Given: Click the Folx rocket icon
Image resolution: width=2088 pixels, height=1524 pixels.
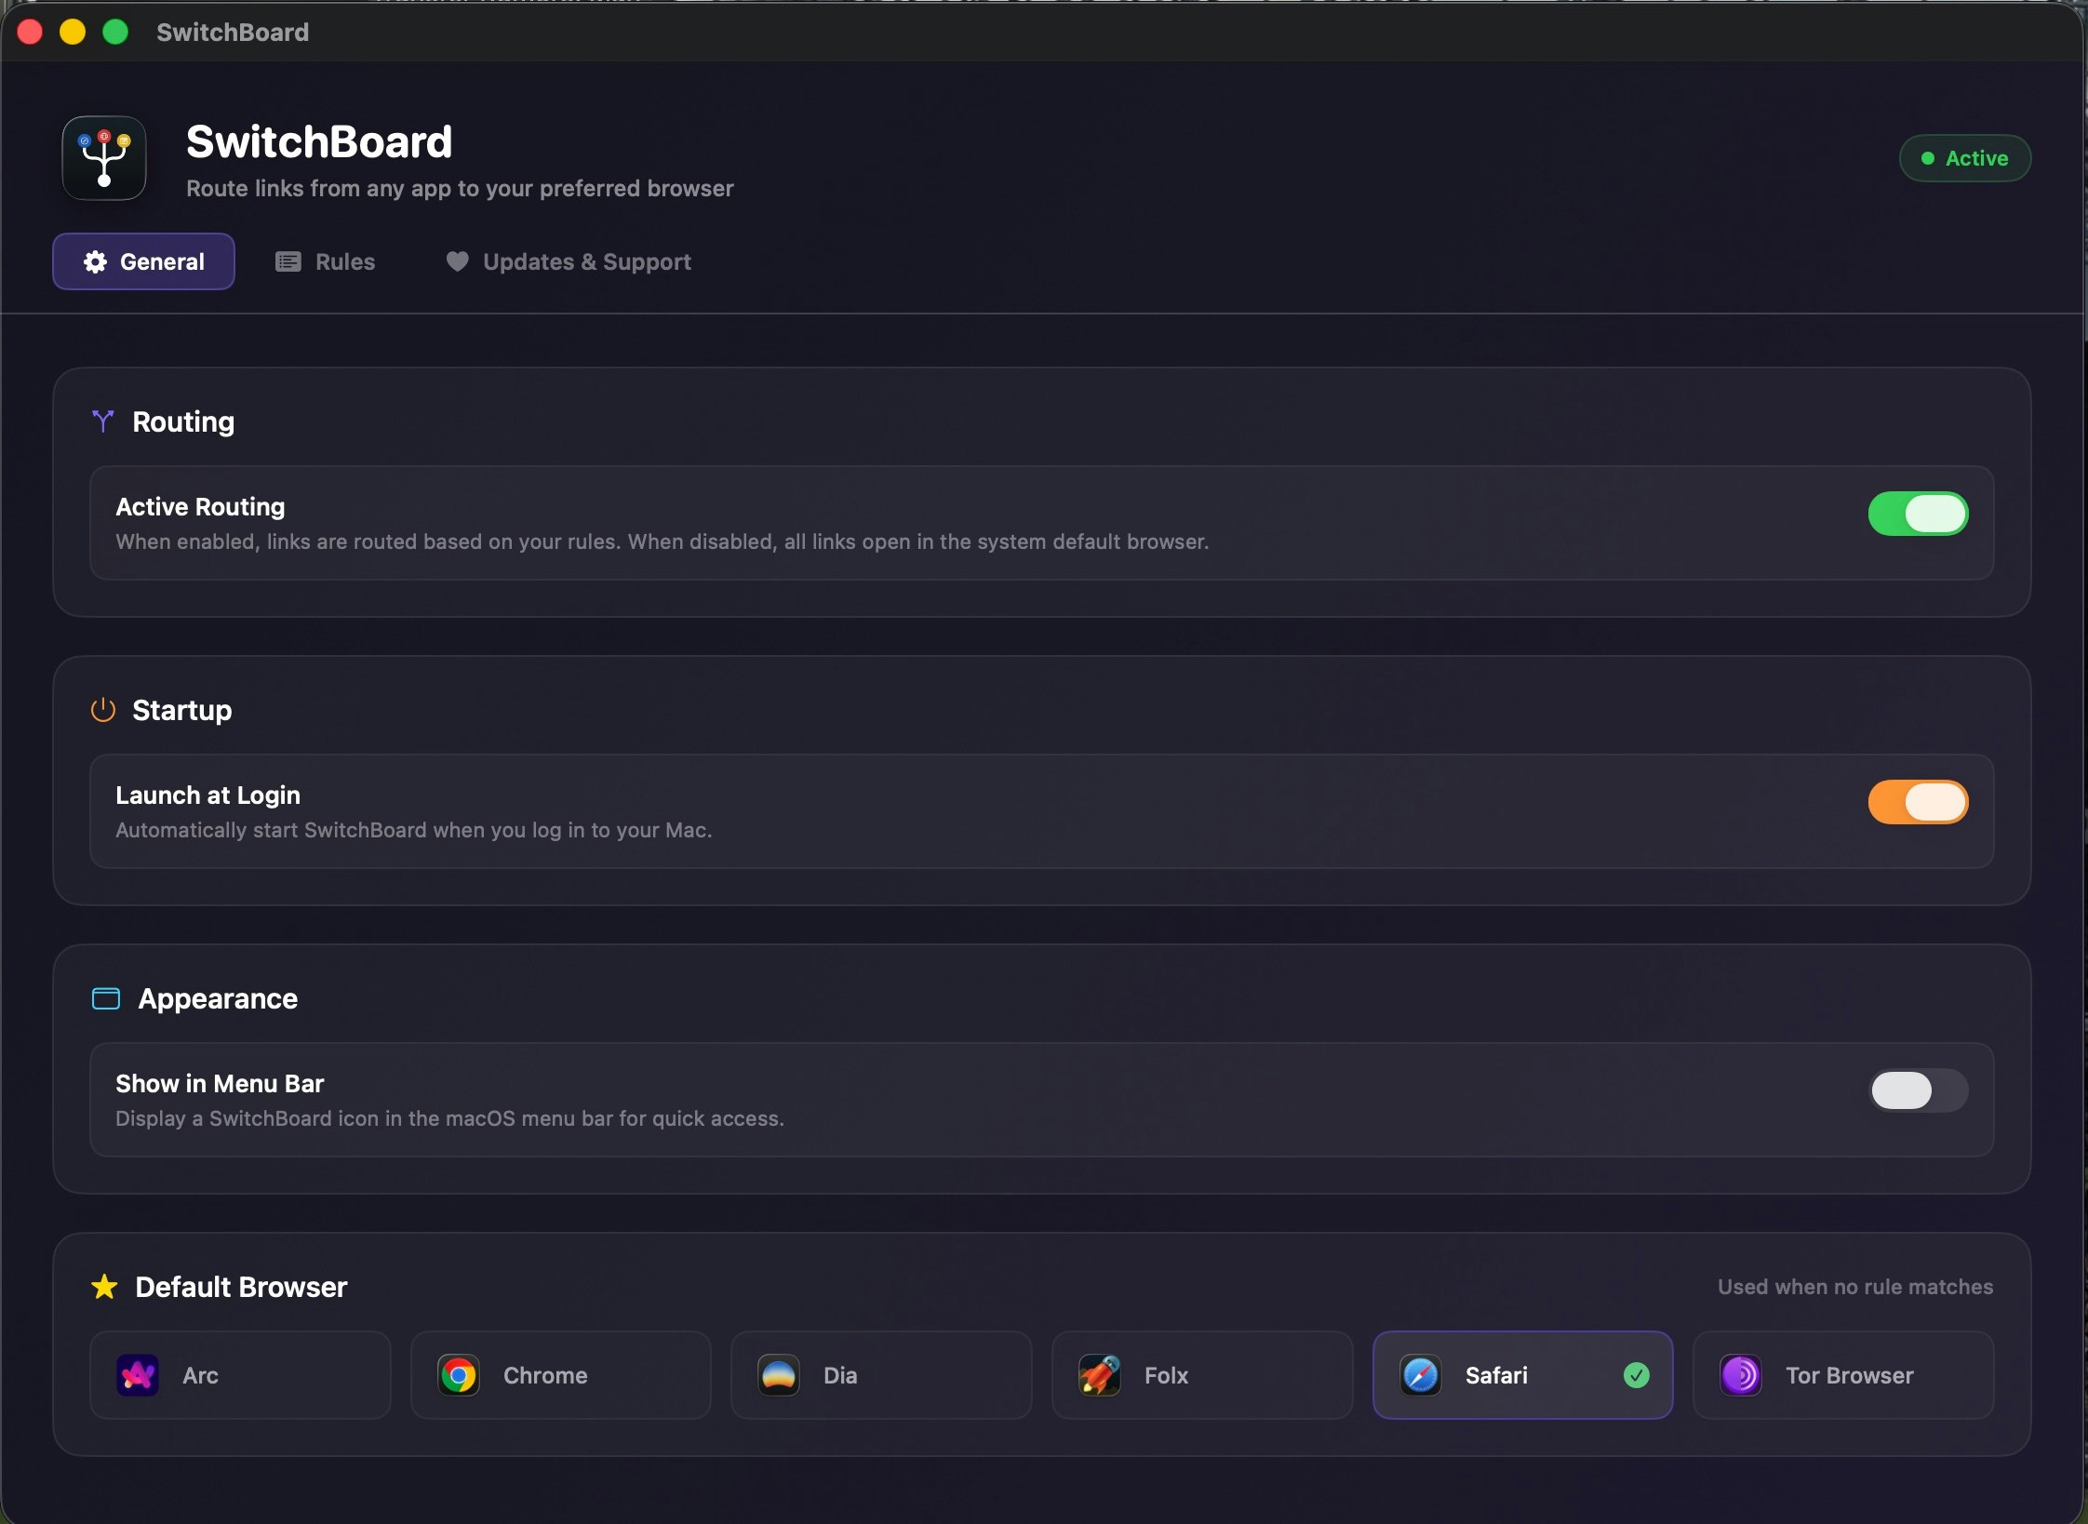Looking at the screenshot, I should (x=1099, y=1374).
